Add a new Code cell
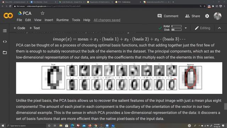This screenshot has width=227, height=128. (x=19, y=28)
